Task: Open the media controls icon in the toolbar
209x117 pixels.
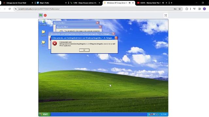Action: (194, 9)
